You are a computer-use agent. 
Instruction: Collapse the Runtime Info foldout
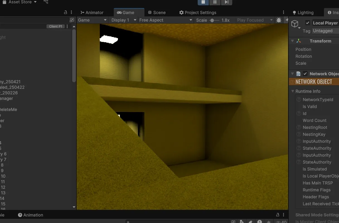pos(293,91)
